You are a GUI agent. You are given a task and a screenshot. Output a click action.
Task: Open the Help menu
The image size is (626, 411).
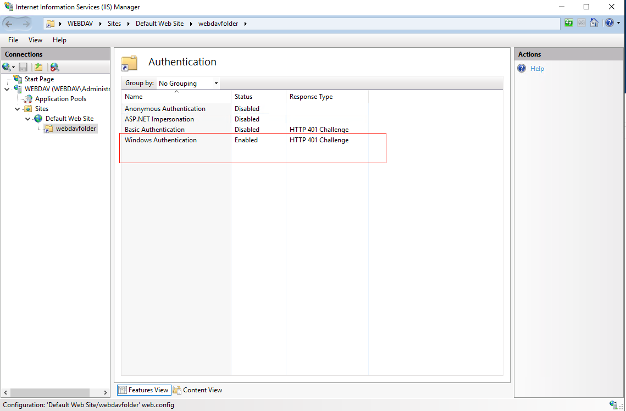pyautogui.click(x=59, y=40)
